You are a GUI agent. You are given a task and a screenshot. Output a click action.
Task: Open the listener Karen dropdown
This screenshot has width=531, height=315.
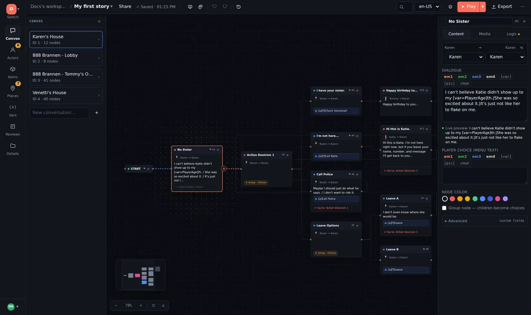(x=505, y=57)
